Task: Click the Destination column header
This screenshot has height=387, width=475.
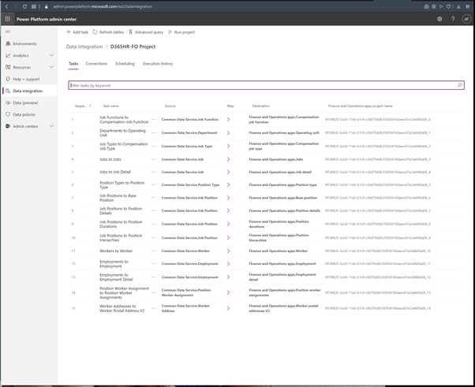Action: click(x=261, y=106)
